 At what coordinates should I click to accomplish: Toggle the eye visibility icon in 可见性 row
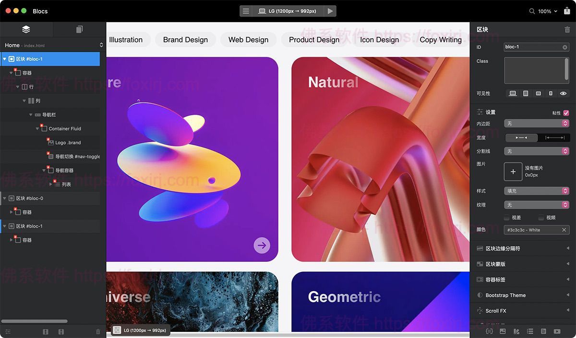[564, 93]
